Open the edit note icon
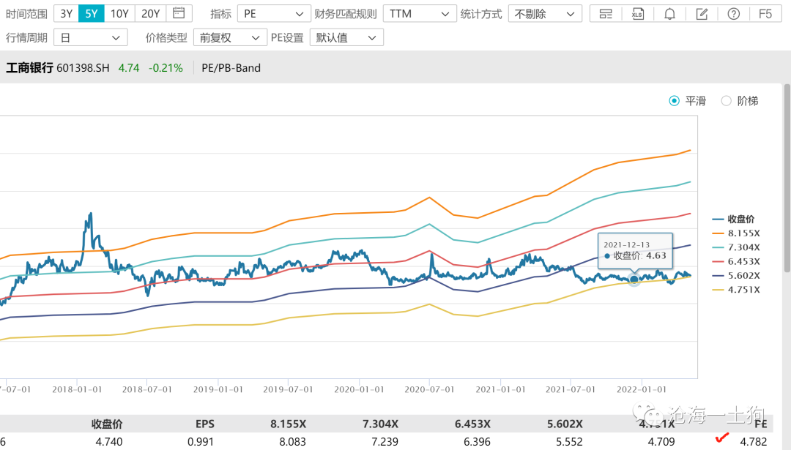This screenshot has height=450, width=791. pyautogui.click(x=702, y=14)
